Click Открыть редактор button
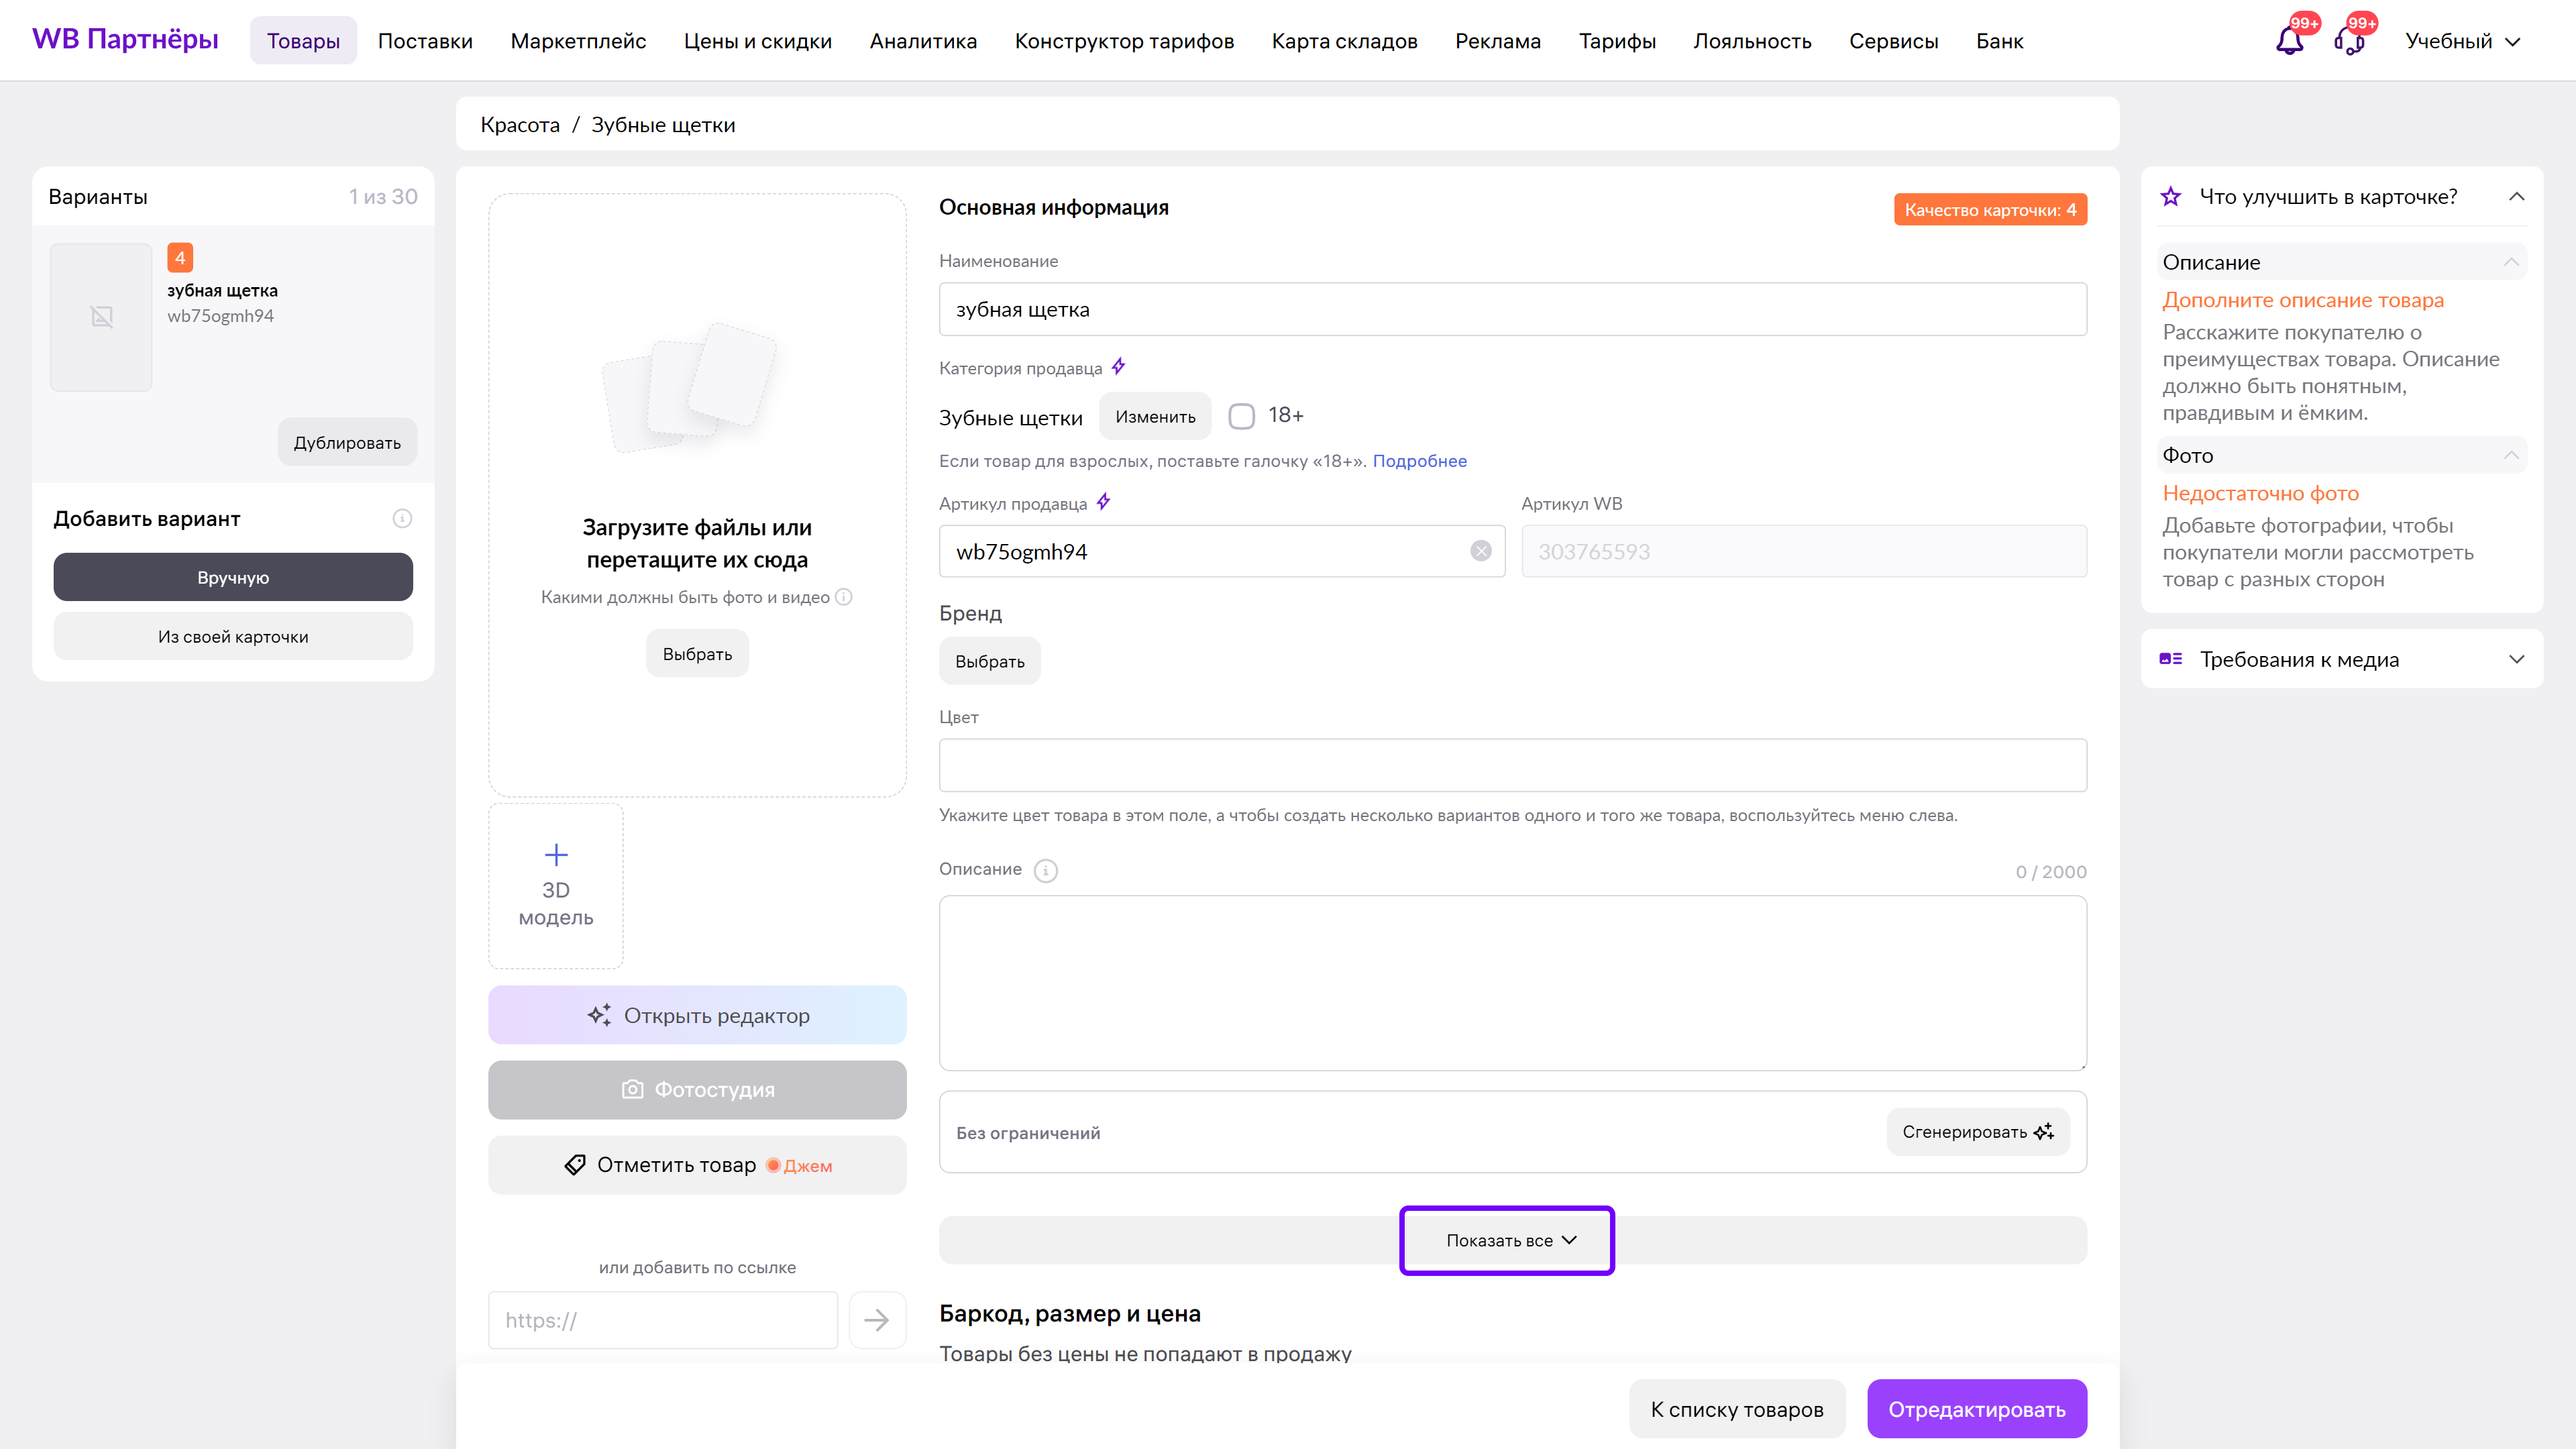Screen dimensions: 2576x1449 point(697,1015)
